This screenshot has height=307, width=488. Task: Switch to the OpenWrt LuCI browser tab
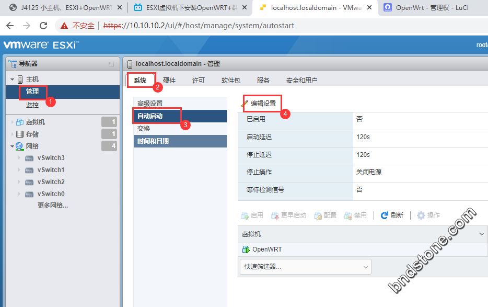click(x=432, y=7)
